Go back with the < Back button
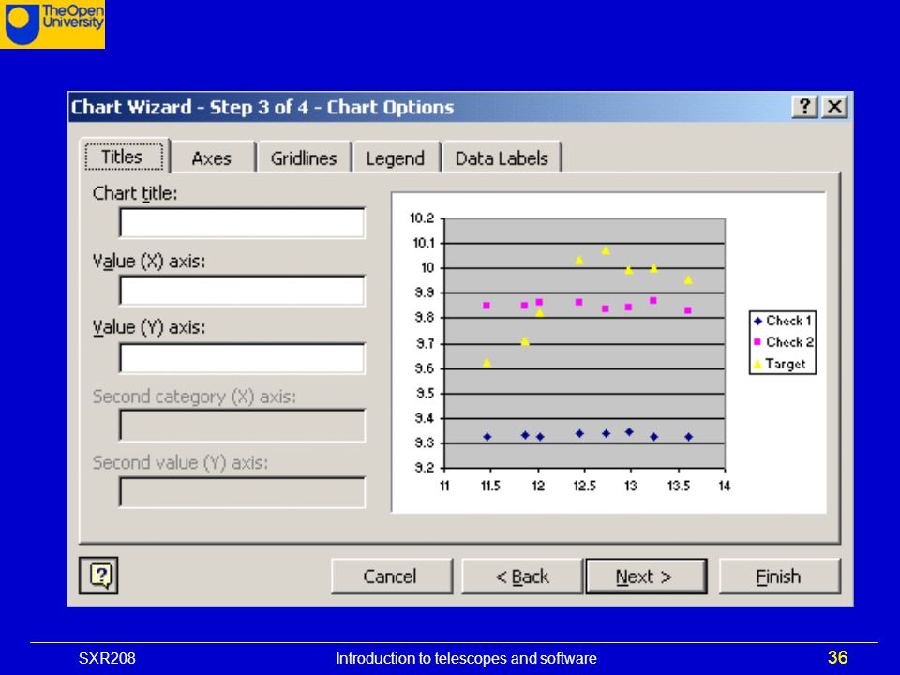The height and width of the screenshot is (675, 900). (x=522, y=577)
